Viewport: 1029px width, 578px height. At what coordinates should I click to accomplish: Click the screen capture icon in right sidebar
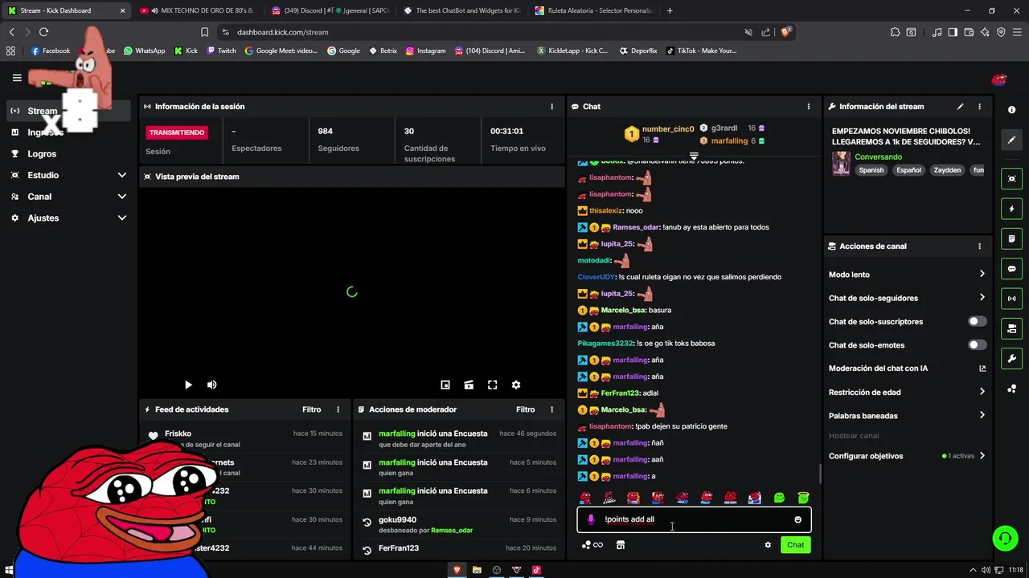pos(1011,179)
